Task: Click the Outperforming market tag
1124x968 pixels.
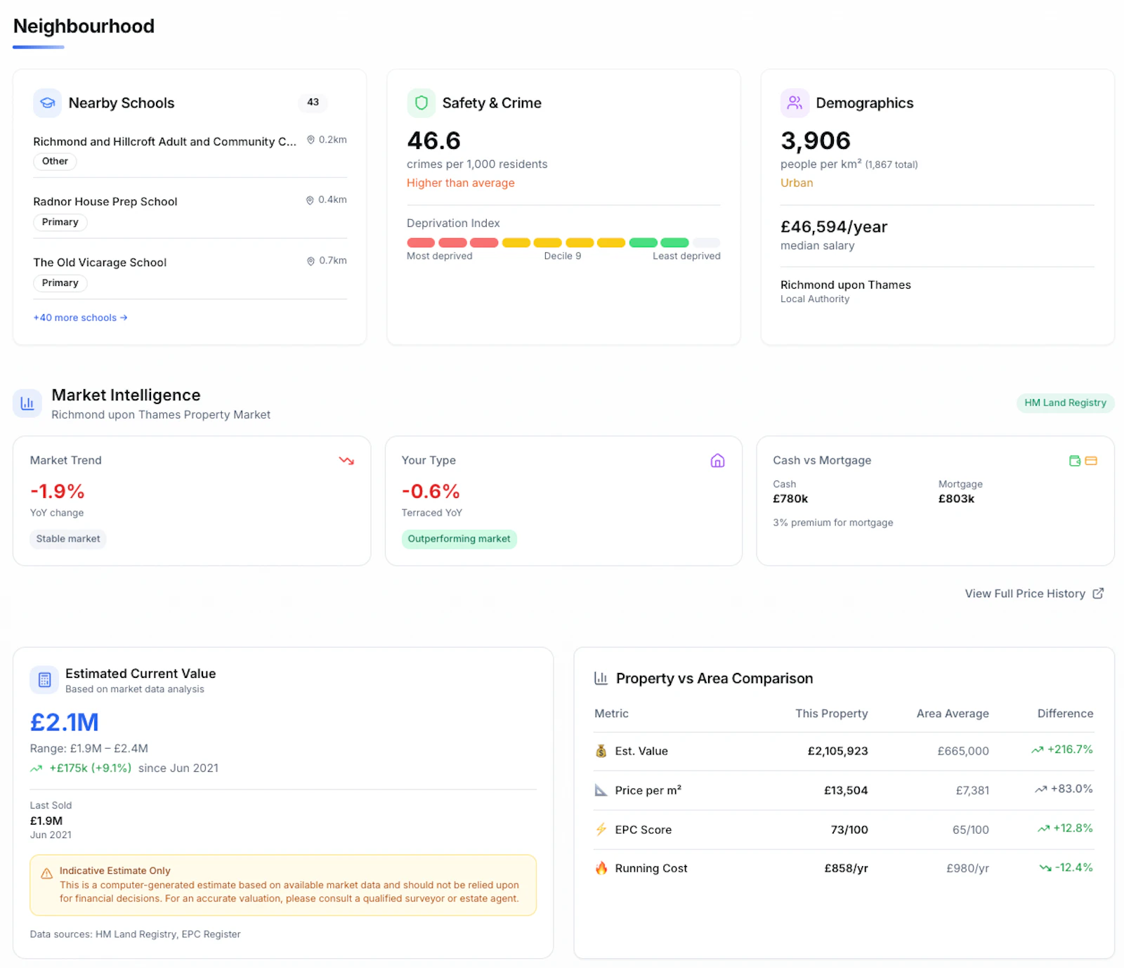Action: coord(459,539)
